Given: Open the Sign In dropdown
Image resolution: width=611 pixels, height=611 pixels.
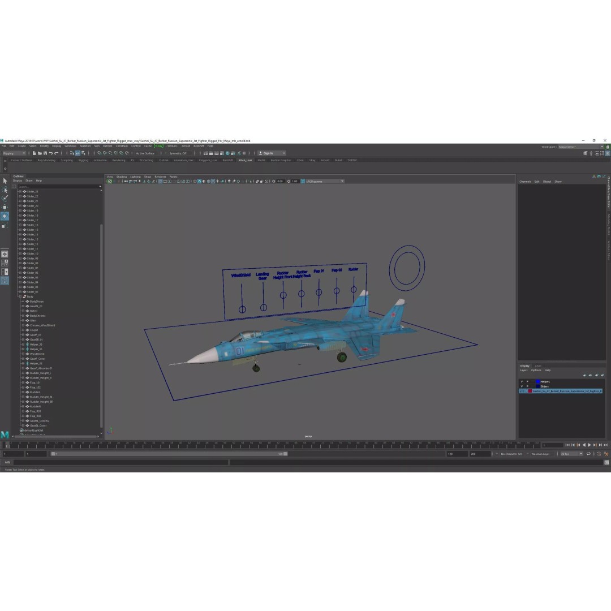Looking at the screenshot, I should (x=272, y=153).
